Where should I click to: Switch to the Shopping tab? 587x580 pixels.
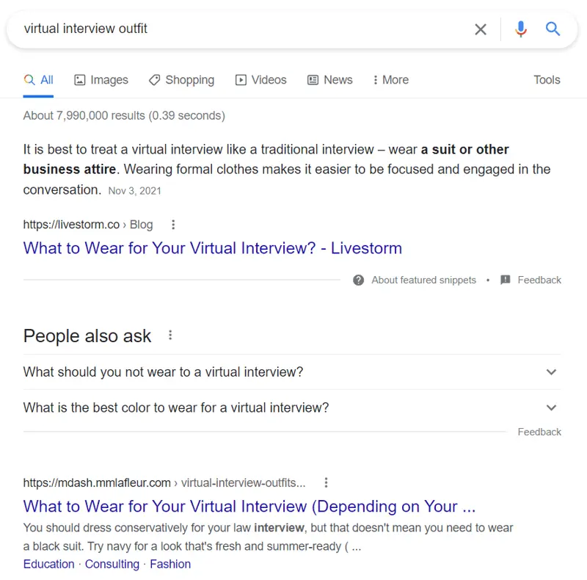[181, 80]
